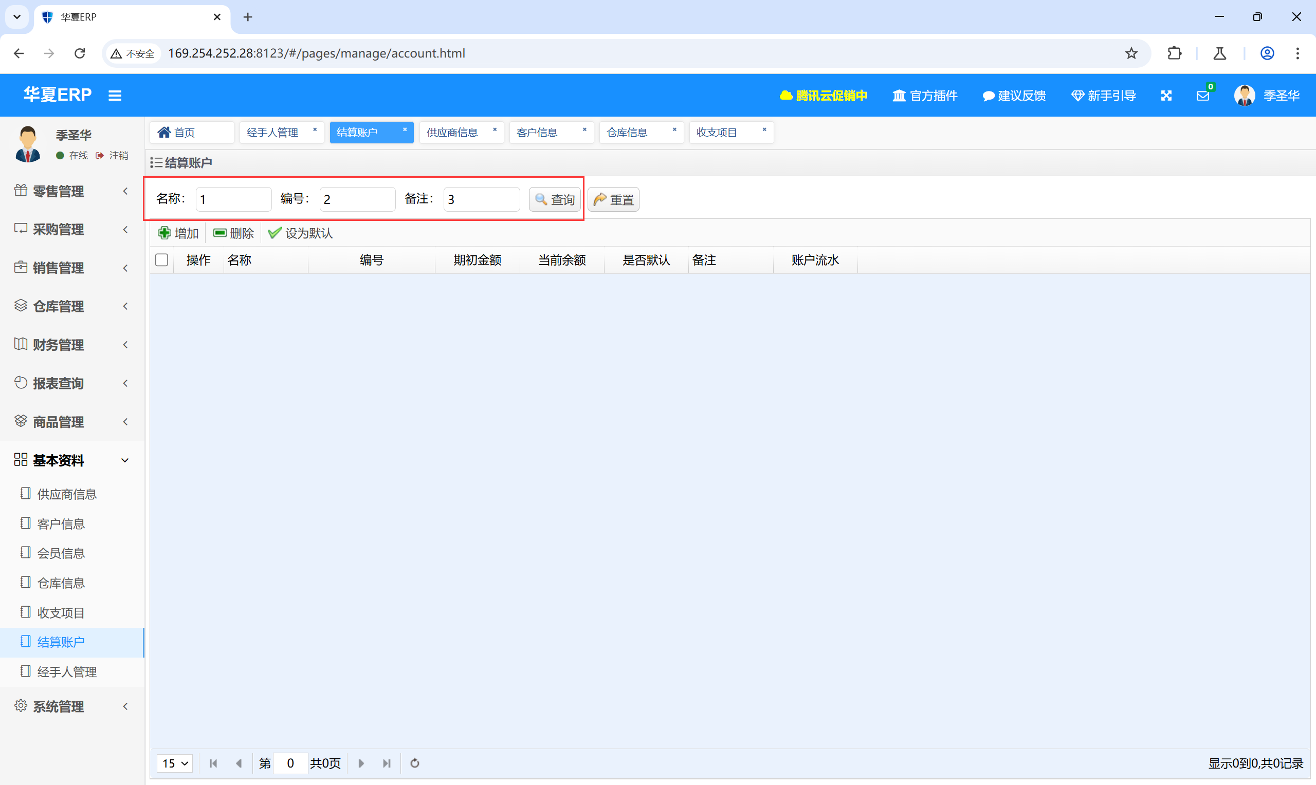
Task: Open 会员信息 in the sidebar
Action: coord(61,553)
